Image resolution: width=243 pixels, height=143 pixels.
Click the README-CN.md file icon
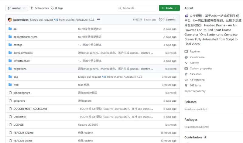(x=10, y=132)
